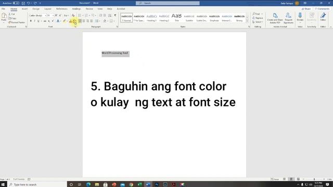Viewport: 333px width, 187px height.
Task: Apply the Heading 1 style
Action: (151, 18)
